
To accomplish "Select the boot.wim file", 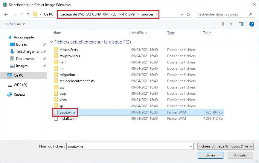I will [67, 112].
